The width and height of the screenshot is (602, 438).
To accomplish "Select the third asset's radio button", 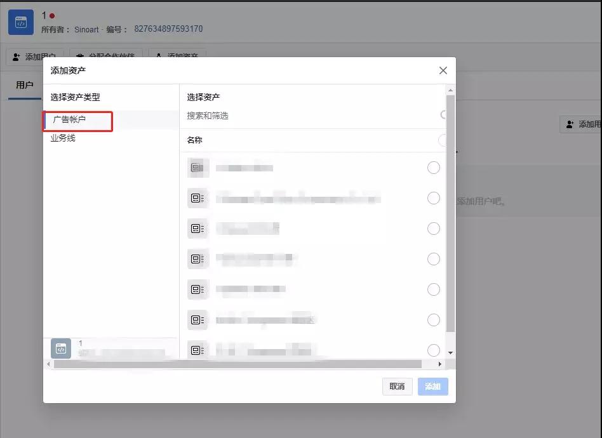I will [x=434, y=228].
